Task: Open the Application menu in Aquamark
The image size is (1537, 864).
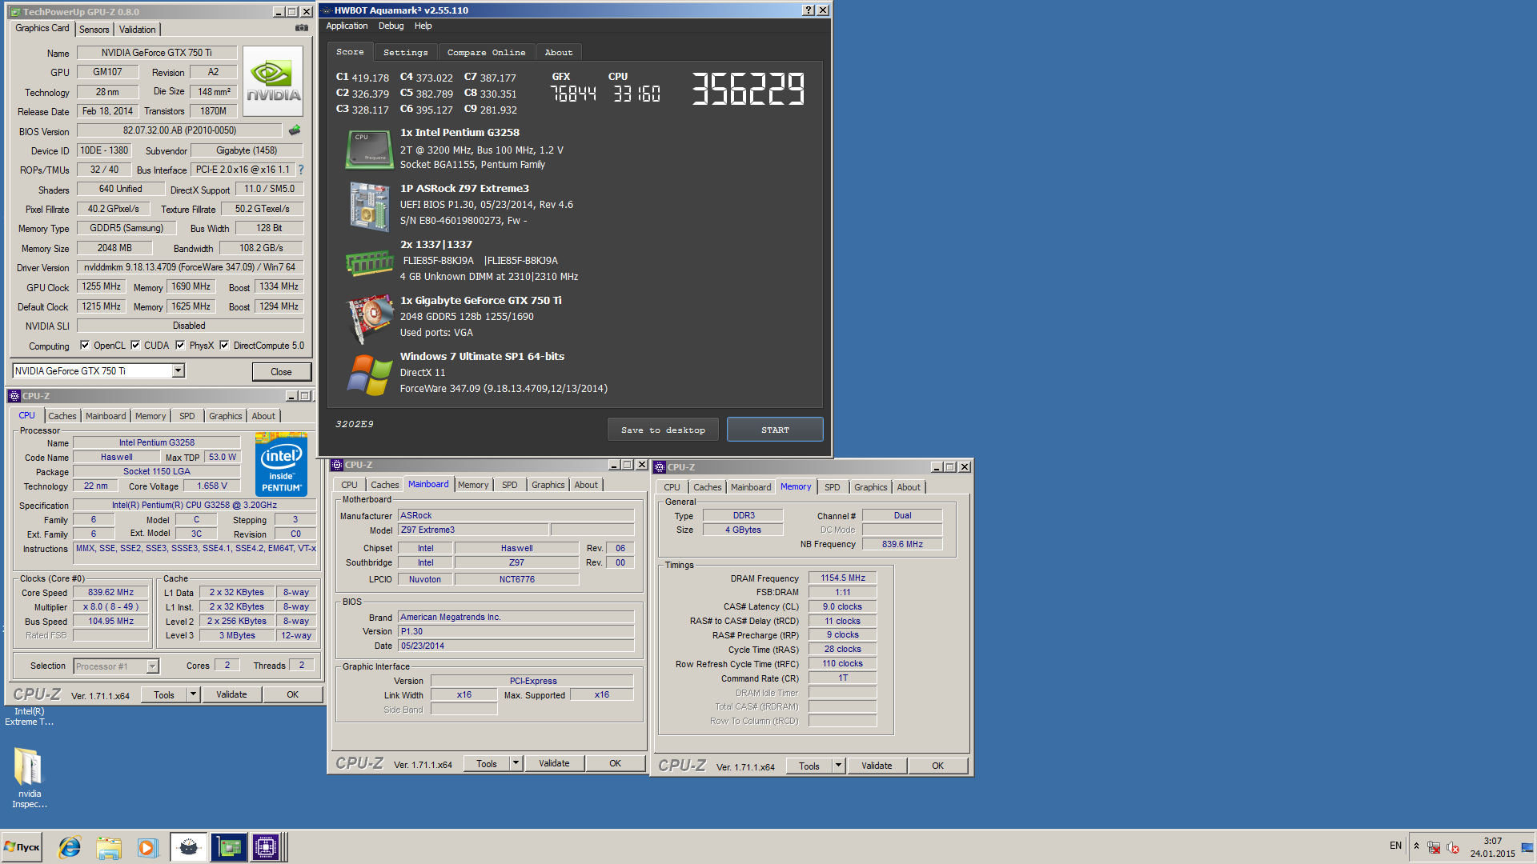Action: tap(347, 26)
